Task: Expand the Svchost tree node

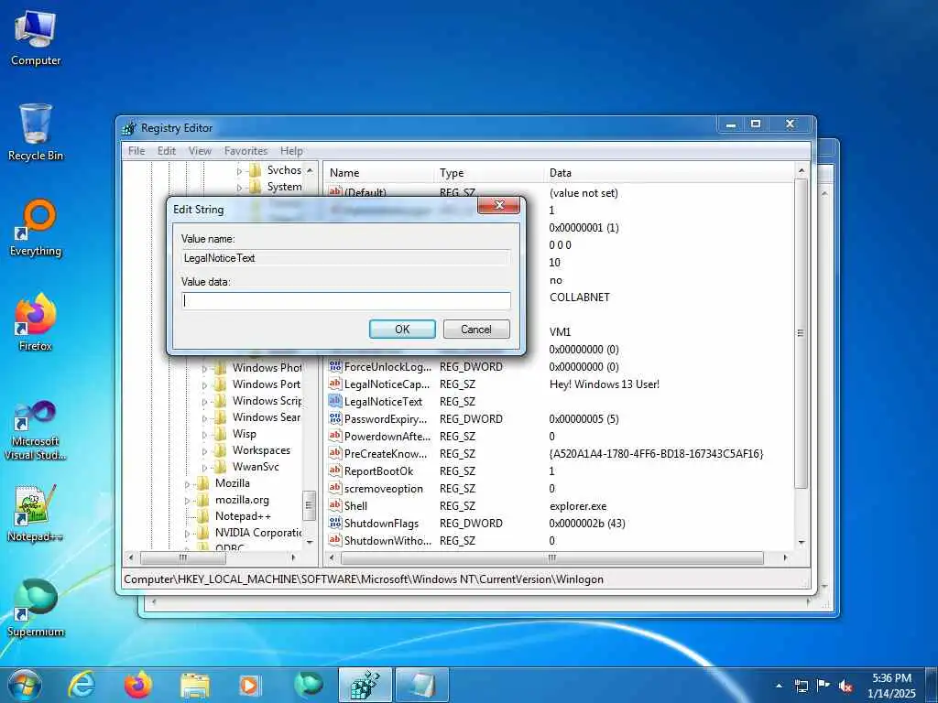Action: [239, 171]
